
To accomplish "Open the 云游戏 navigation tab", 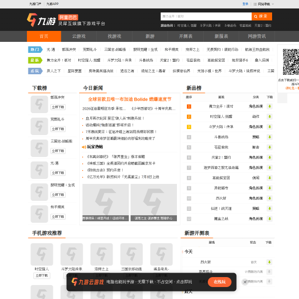I will coord(79,36).
